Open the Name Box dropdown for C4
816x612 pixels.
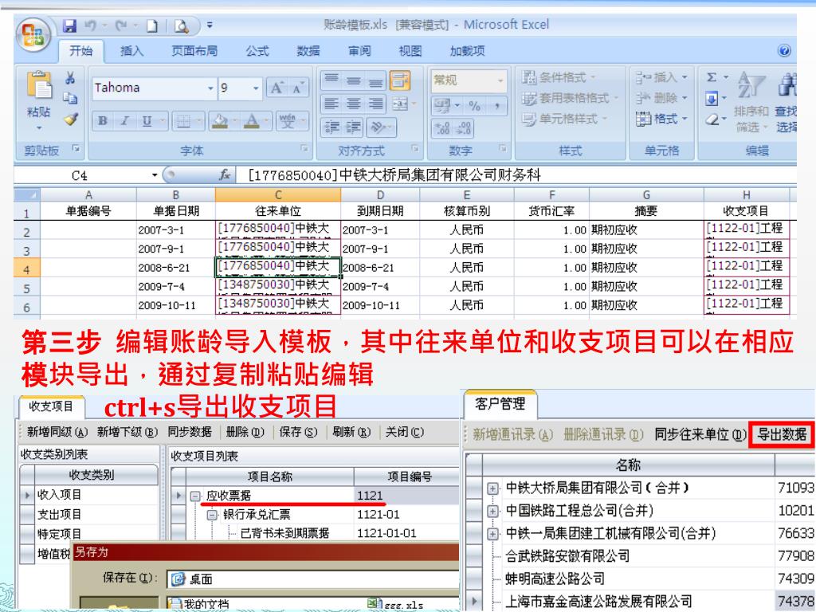point(155,175)
